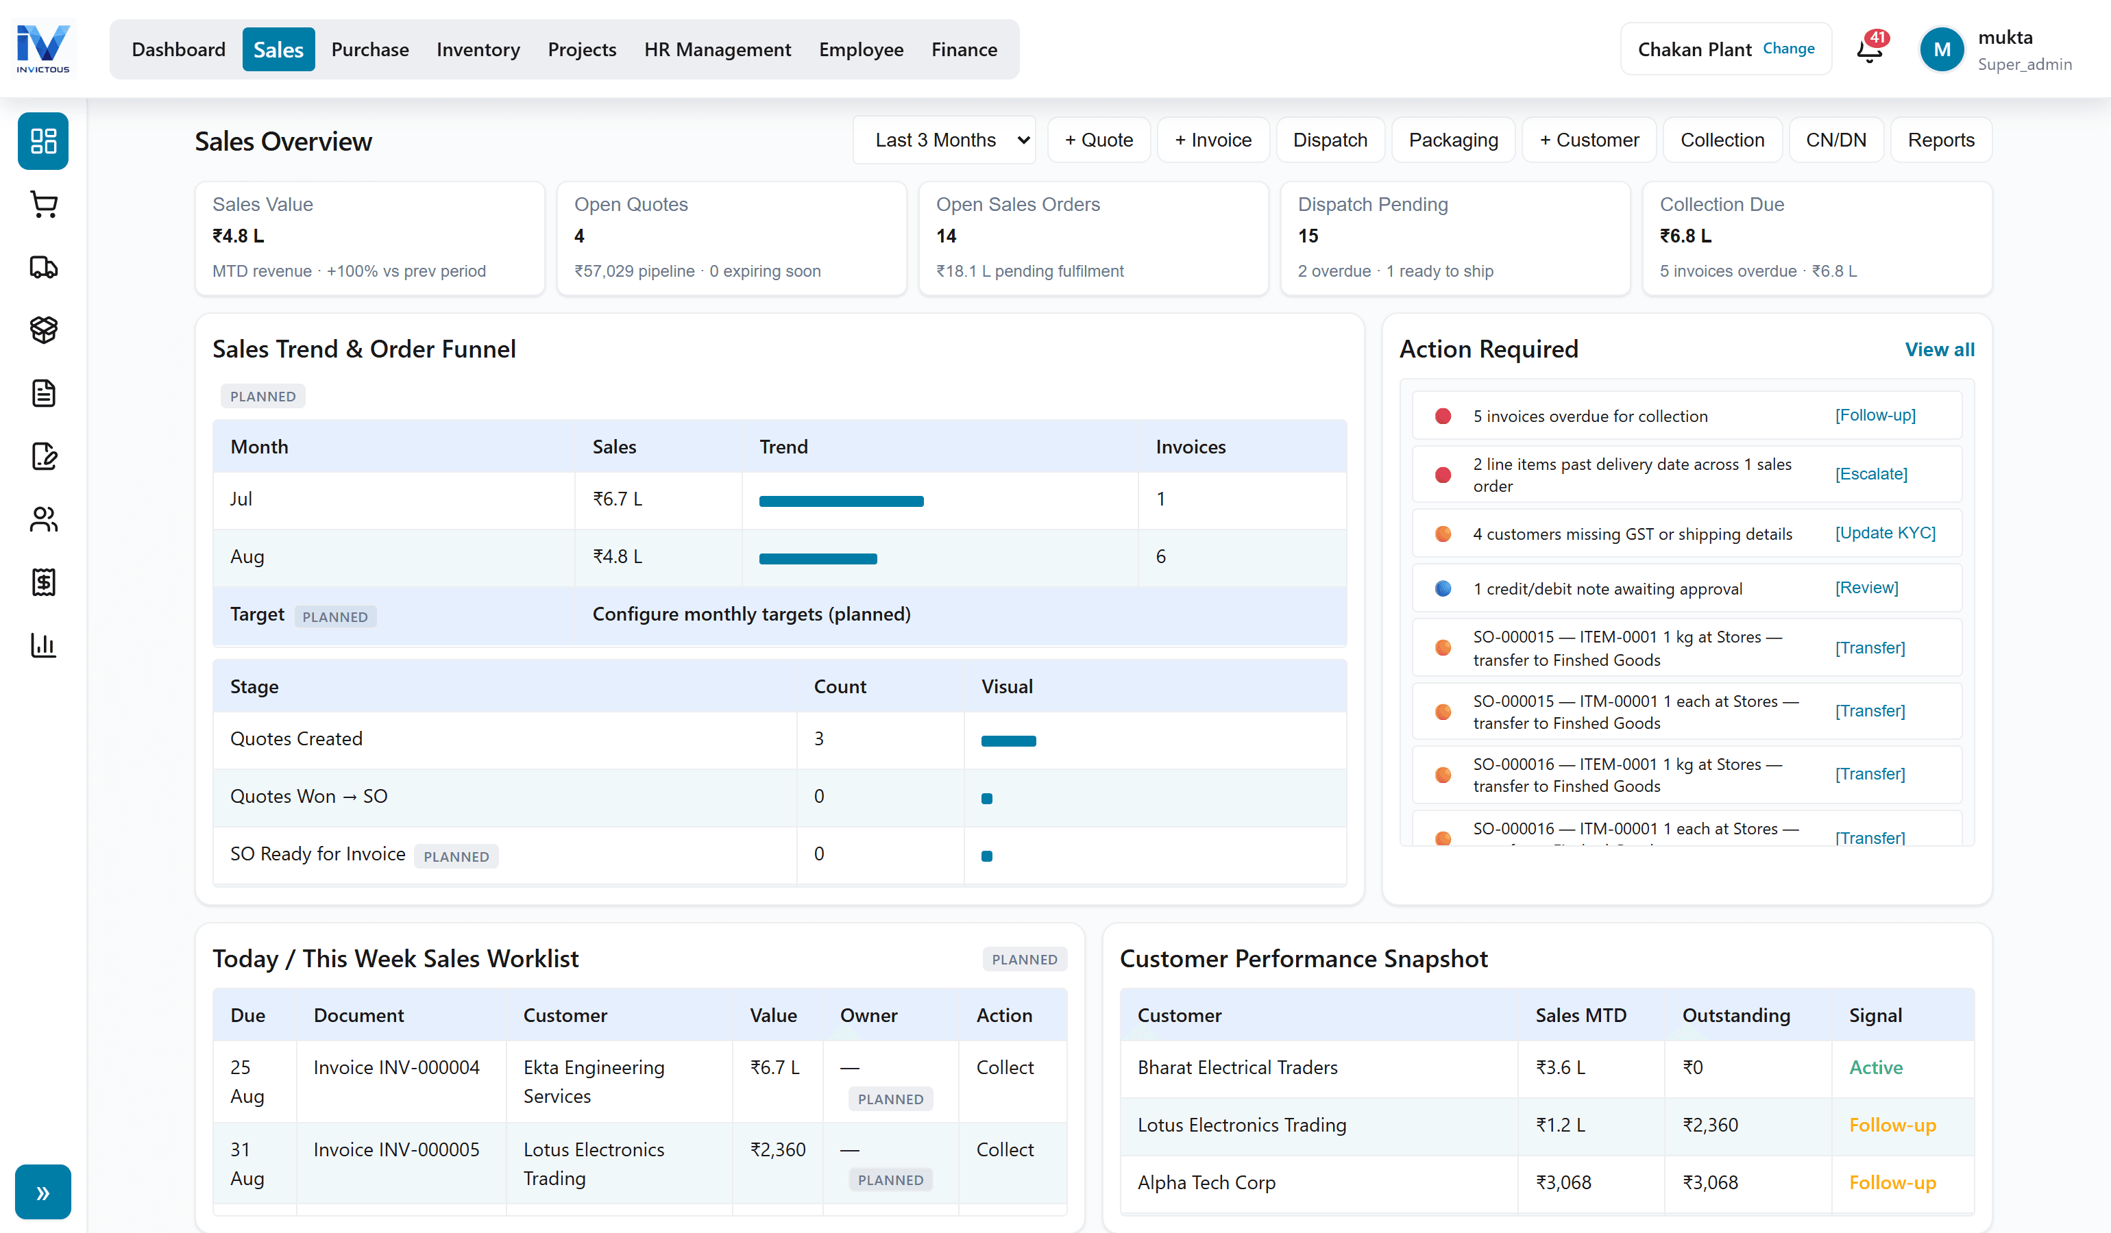Open the HR Management menu

click(717, 49)
